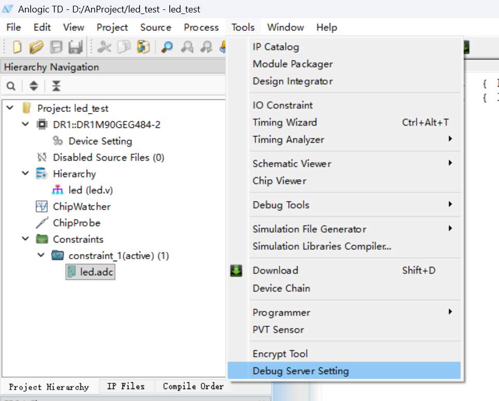Open the Project menu

(112, 28)
